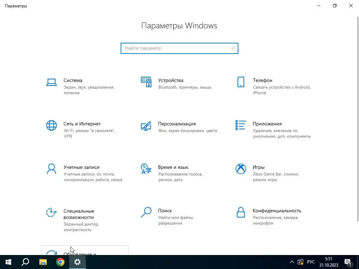Click the search magnifier in Найти параметр box
Image resolution: width=359 pixels, height=269 pixels.
[233, 48]
